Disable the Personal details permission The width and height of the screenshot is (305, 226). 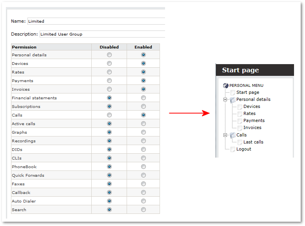(x=109, y=55)
